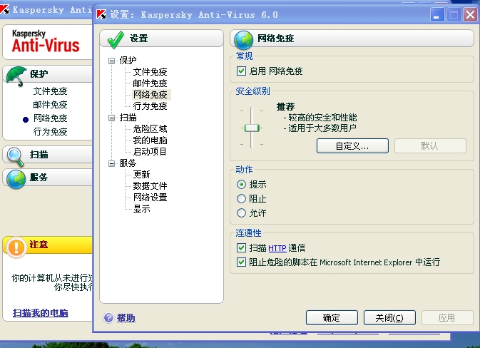Close the settings dialog with X

(471, 14)
